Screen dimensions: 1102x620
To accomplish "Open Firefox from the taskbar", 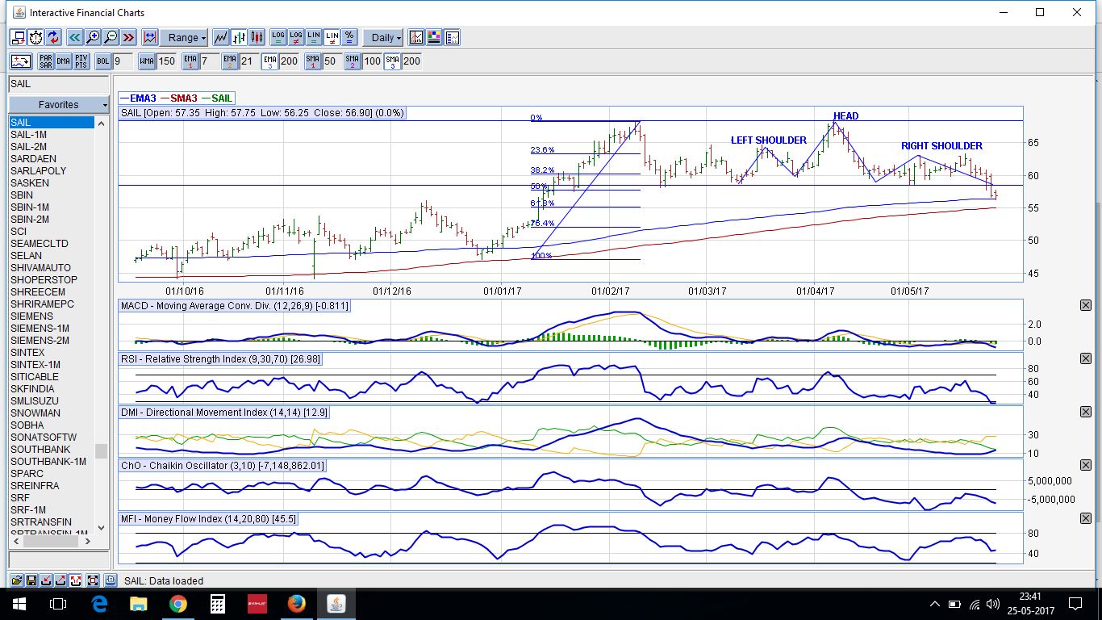I will (x=297, y=604).
